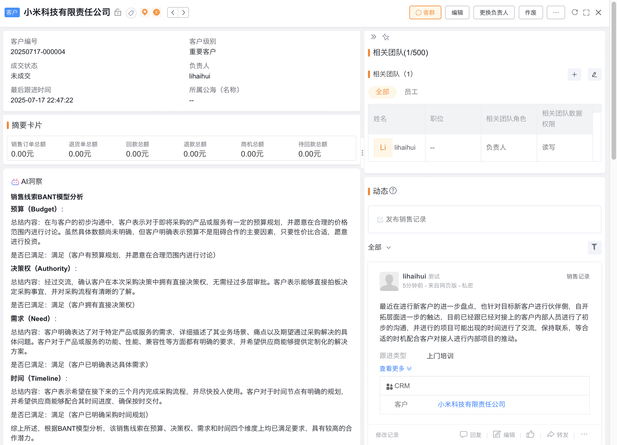
Task: Click customer number 20250717-000004
Action: coord(38,52)
